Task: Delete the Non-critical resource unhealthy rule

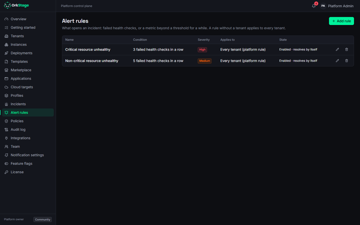Action: [x=346, y=61]
